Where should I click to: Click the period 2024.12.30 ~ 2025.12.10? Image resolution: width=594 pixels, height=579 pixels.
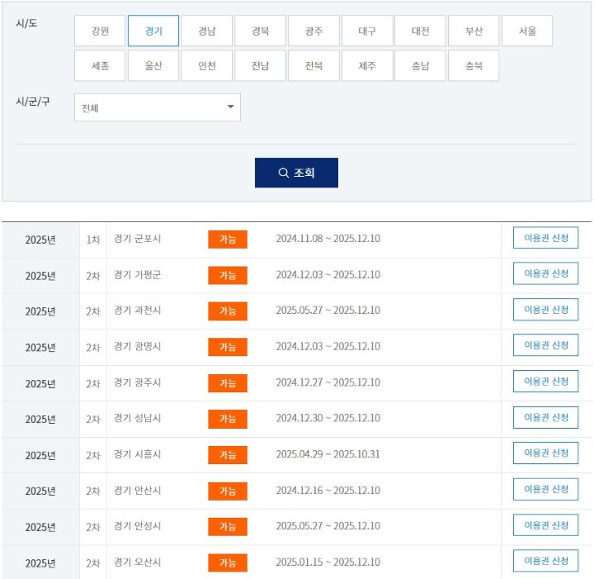328,418
